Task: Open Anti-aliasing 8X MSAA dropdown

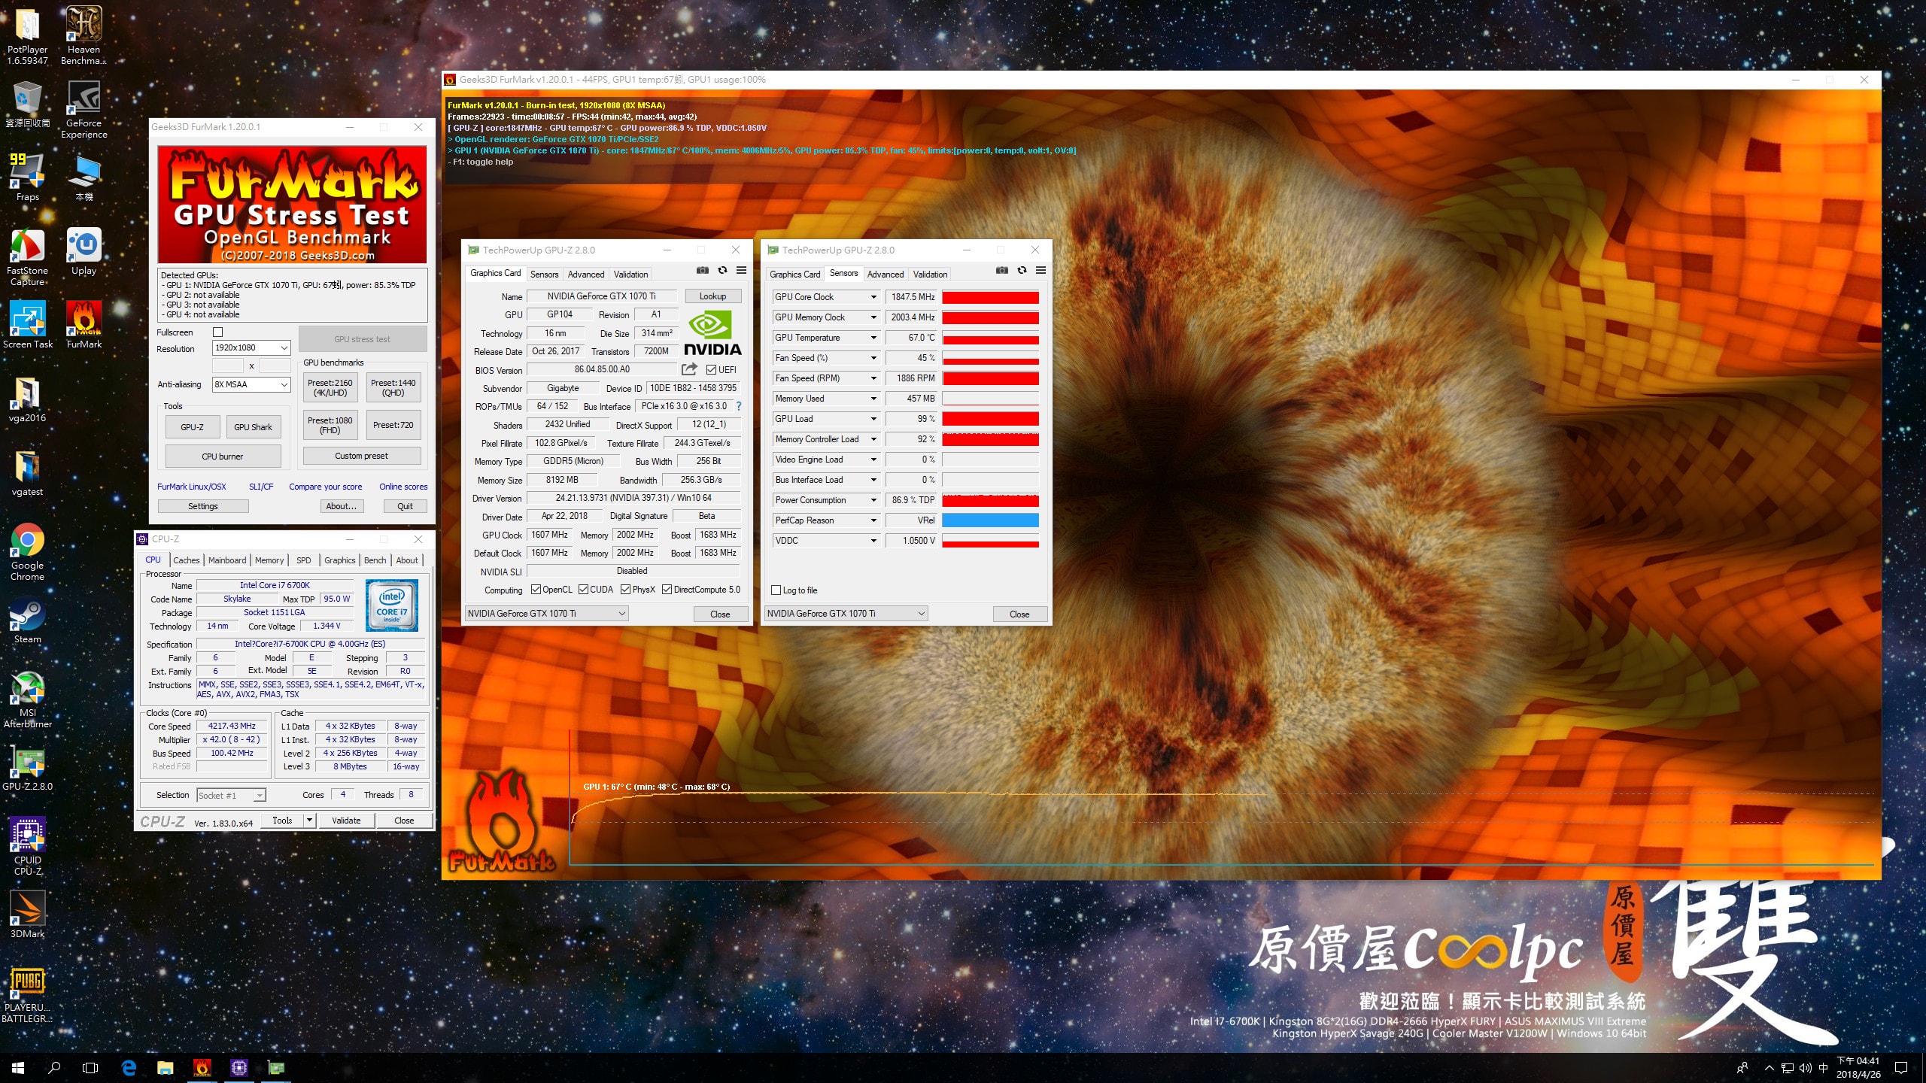Action: 251,384
